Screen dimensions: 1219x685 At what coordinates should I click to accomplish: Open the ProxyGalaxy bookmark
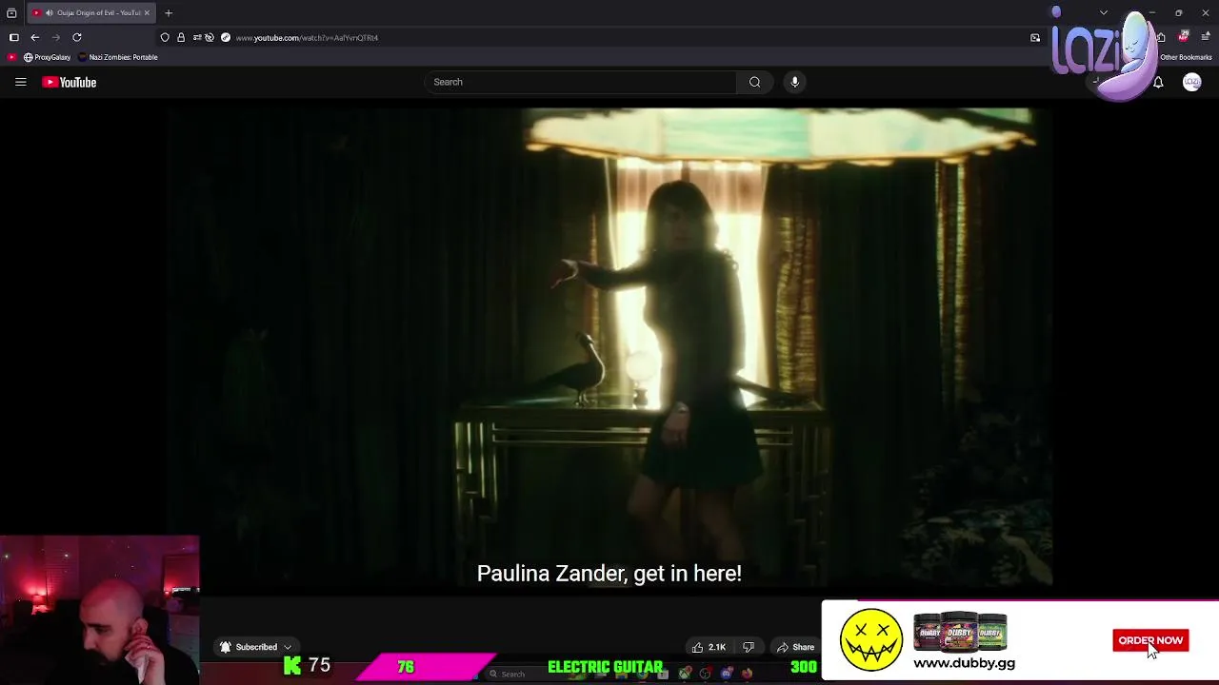pos(48,57)
